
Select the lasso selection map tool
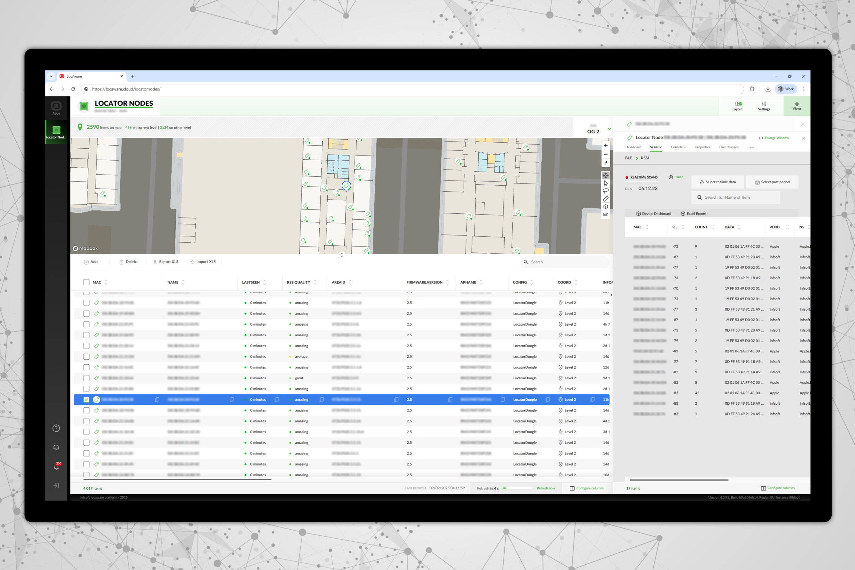[605, 191]
